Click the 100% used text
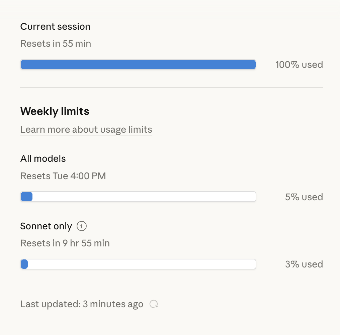This screenshot has width=340, height=335. click(x=299, y=65)
